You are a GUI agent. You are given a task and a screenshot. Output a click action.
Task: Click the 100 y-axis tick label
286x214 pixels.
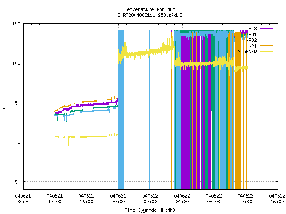click(16, 63)
